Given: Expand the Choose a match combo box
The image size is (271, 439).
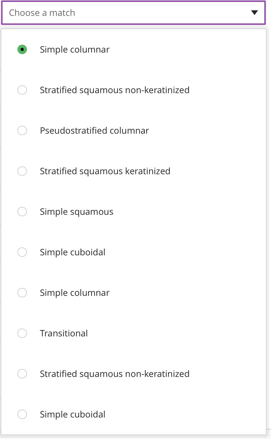Looking at the screenshot, I should point(133,13).
